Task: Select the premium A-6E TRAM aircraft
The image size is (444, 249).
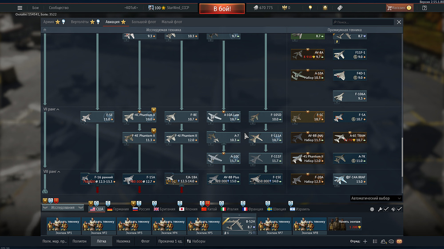Action: coord(350,138)
